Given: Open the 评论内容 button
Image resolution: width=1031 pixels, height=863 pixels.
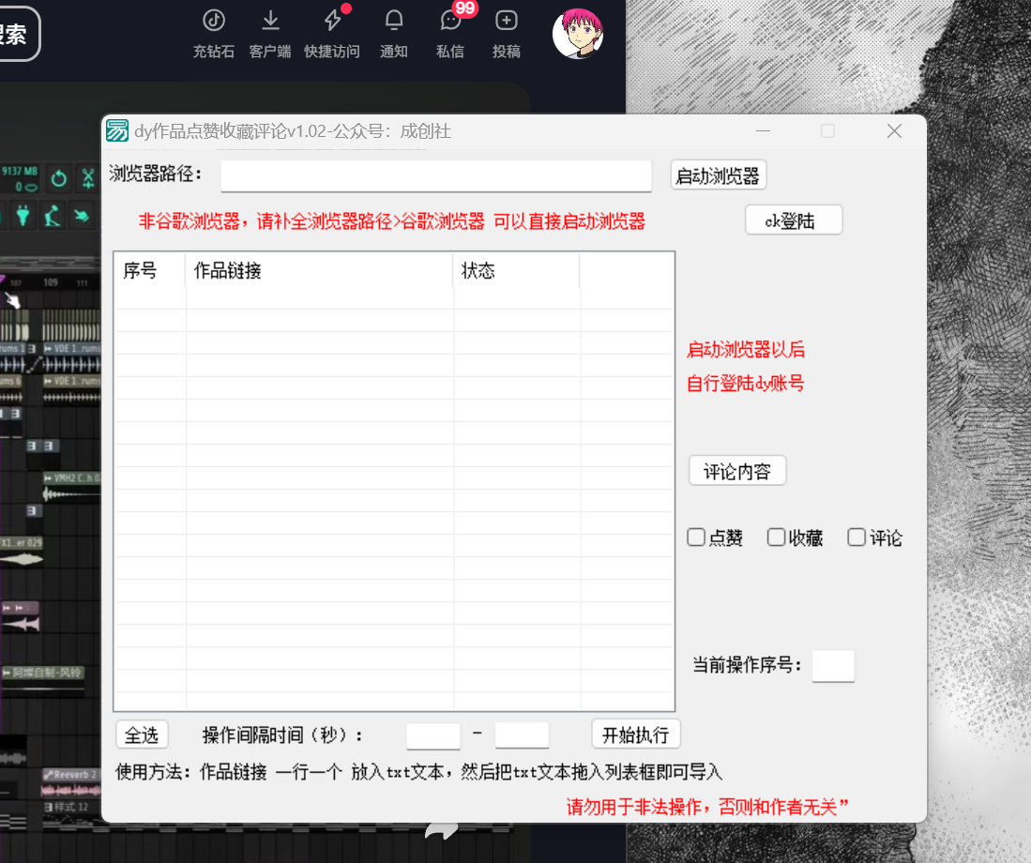Looking at the screenshot, I should (737, 471).
